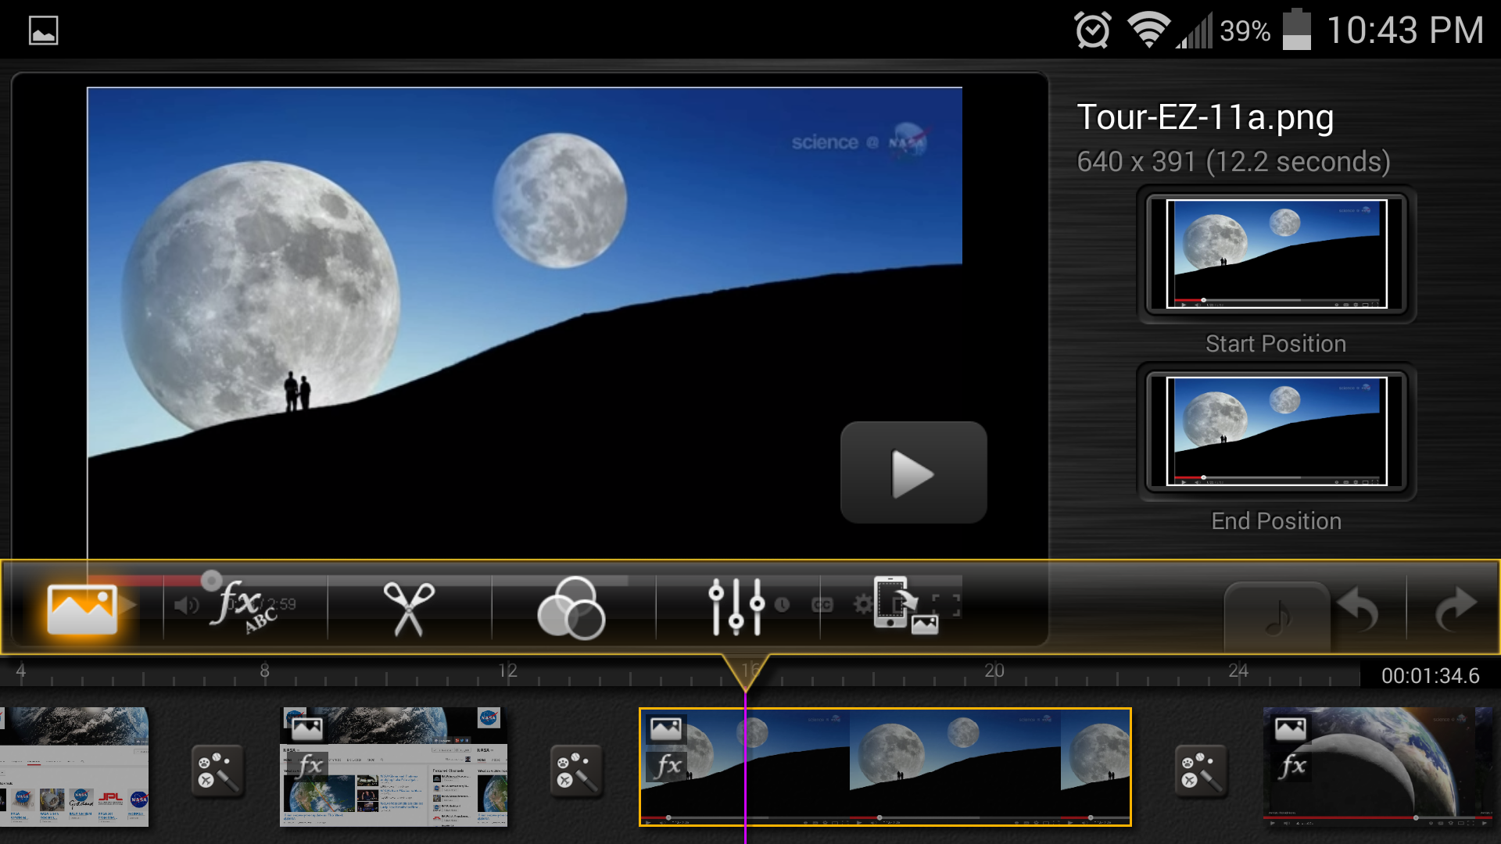This screenshot has height=844, width=1501.
Task: Tap the alarm clock status icon
Action: point(1092,30)
